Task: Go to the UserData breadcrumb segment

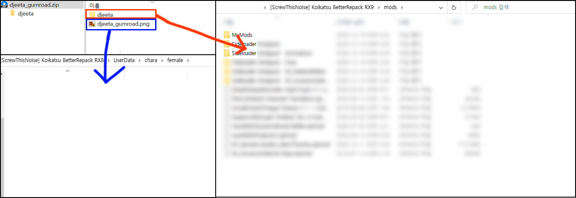Action: pos(124,60)
